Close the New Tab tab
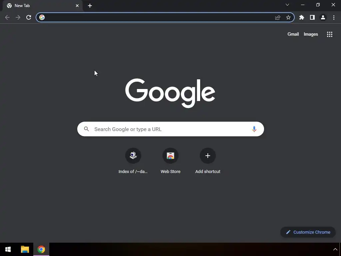Image resolution: width=341 pixels, height=256 pixels. [77, 6]
